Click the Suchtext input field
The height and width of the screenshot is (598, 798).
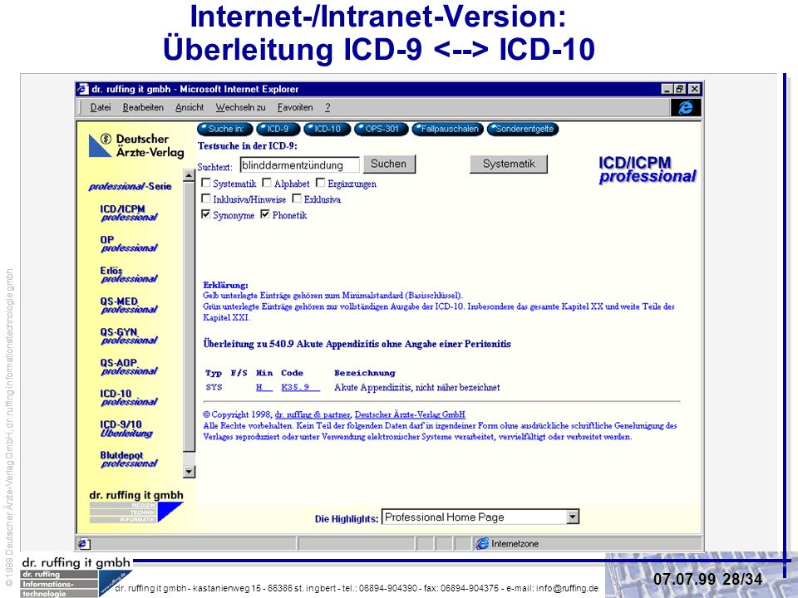(x=300, y=164)
